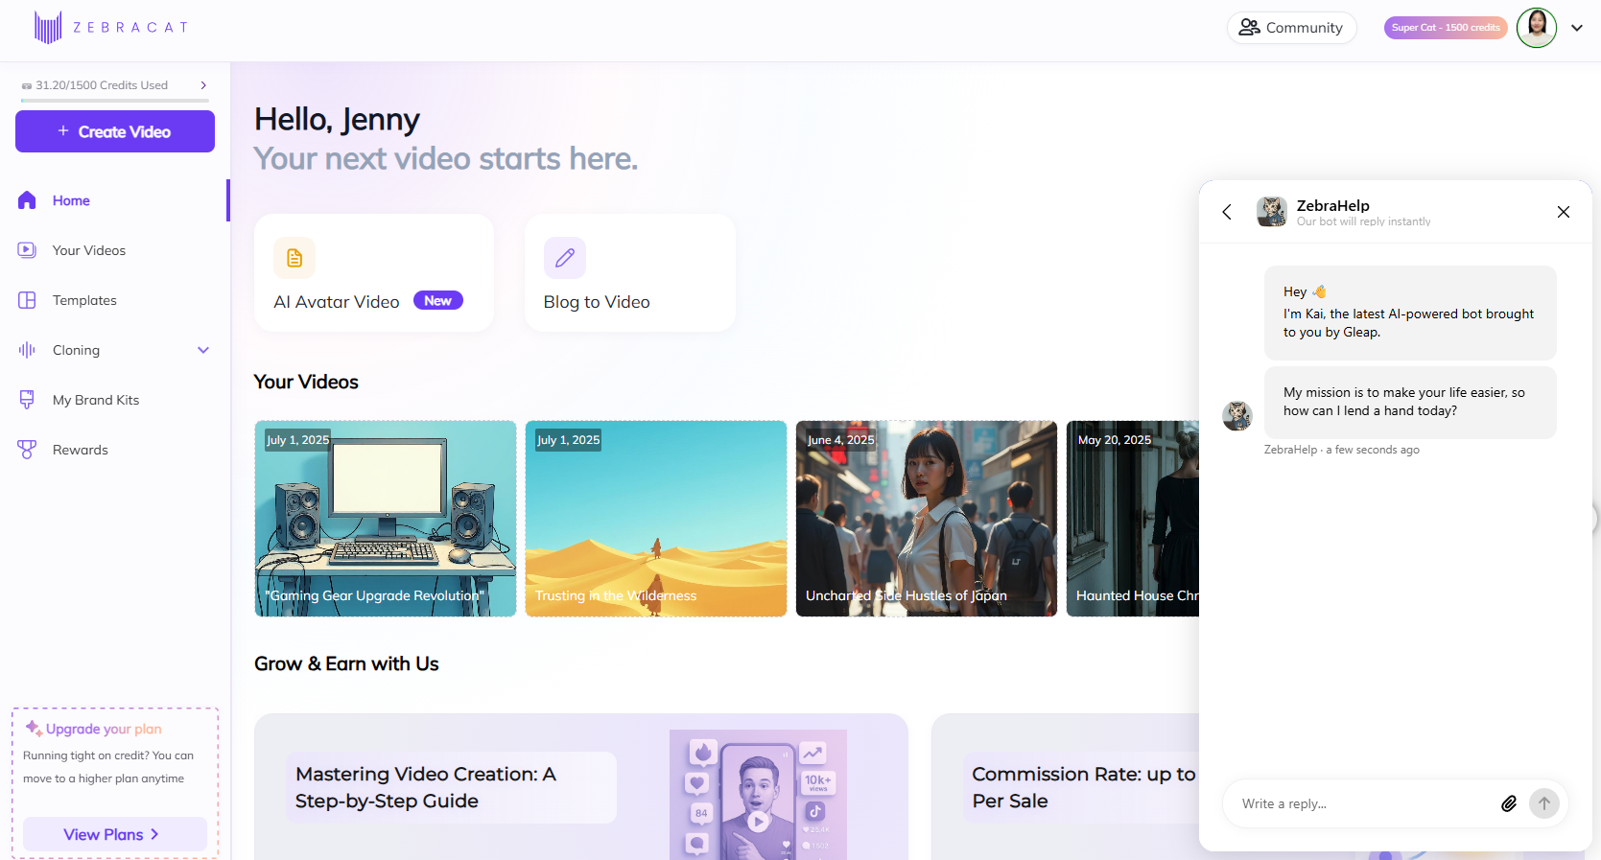Screen dimensions: 1601x860
Task: Click the My Brand Kits icon
Action: 27,400
